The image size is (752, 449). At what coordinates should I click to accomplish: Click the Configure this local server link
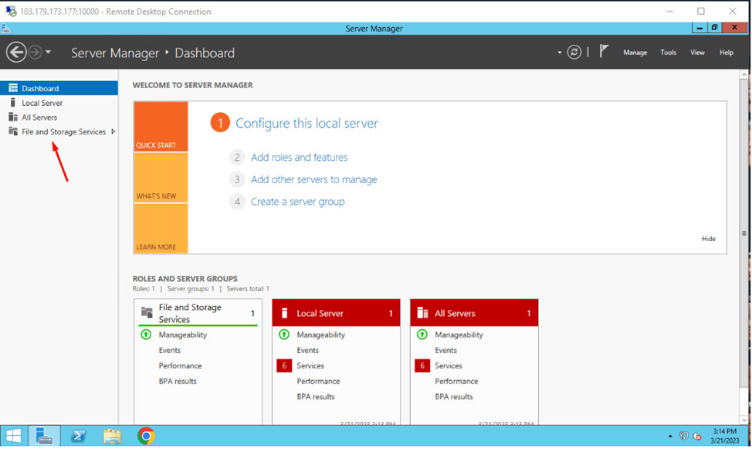click(x=307, y=124)
